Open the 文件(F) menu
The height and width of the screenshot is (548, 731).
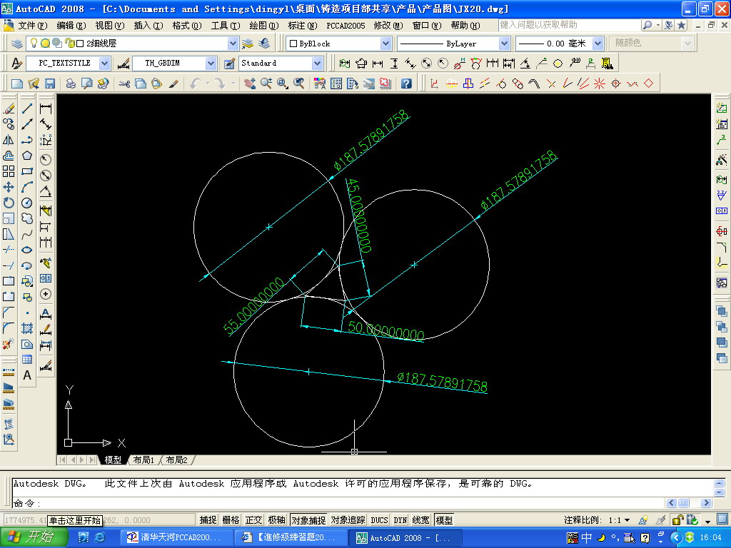tap(33, 26)
